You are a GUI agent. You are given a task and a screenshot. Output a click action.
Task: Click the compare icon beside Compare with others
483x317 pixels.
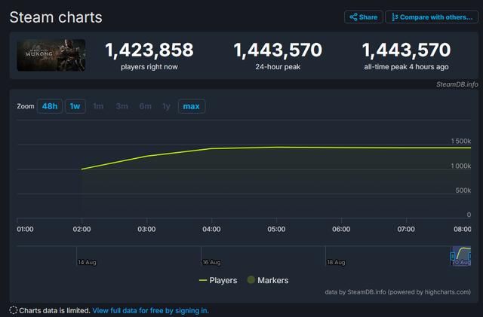coord(395,17)
